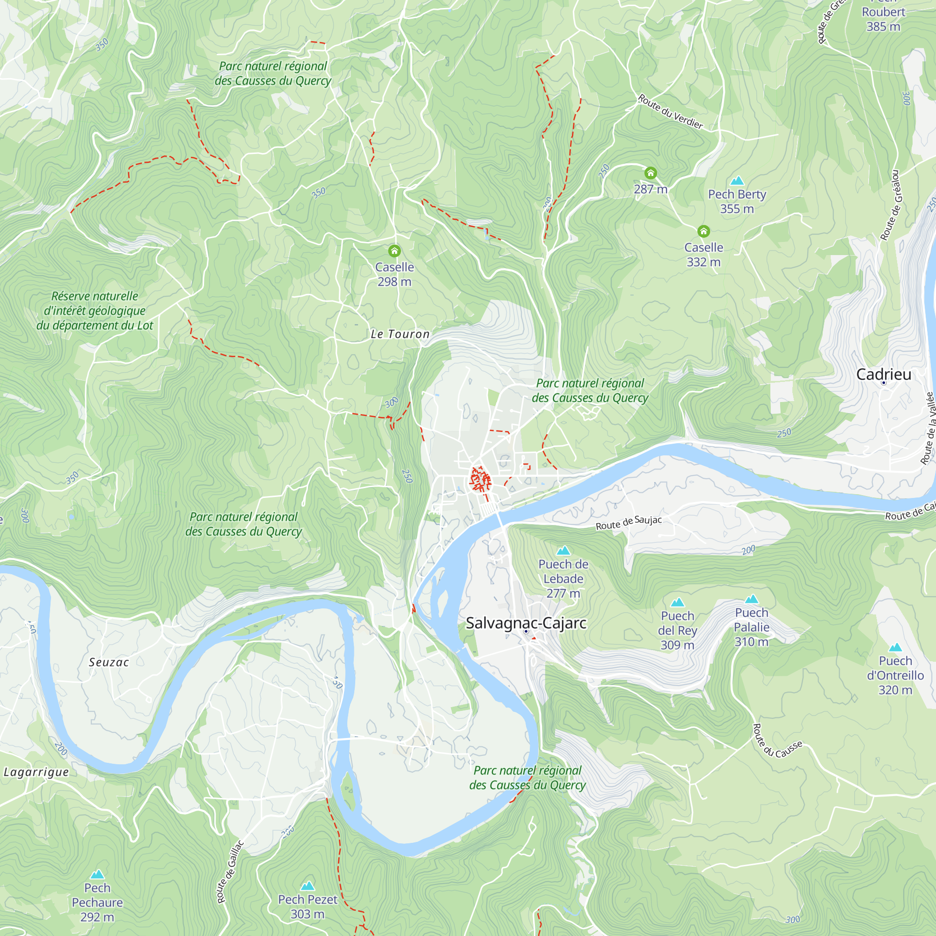This screenshot has width=936, height=936.
Task: Click the Caselle 298 m shelter icon
Action: pos(395,251)
